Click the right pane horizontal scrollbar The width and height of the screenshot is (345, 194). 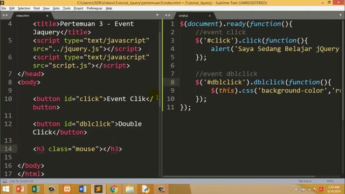point(239,176)
